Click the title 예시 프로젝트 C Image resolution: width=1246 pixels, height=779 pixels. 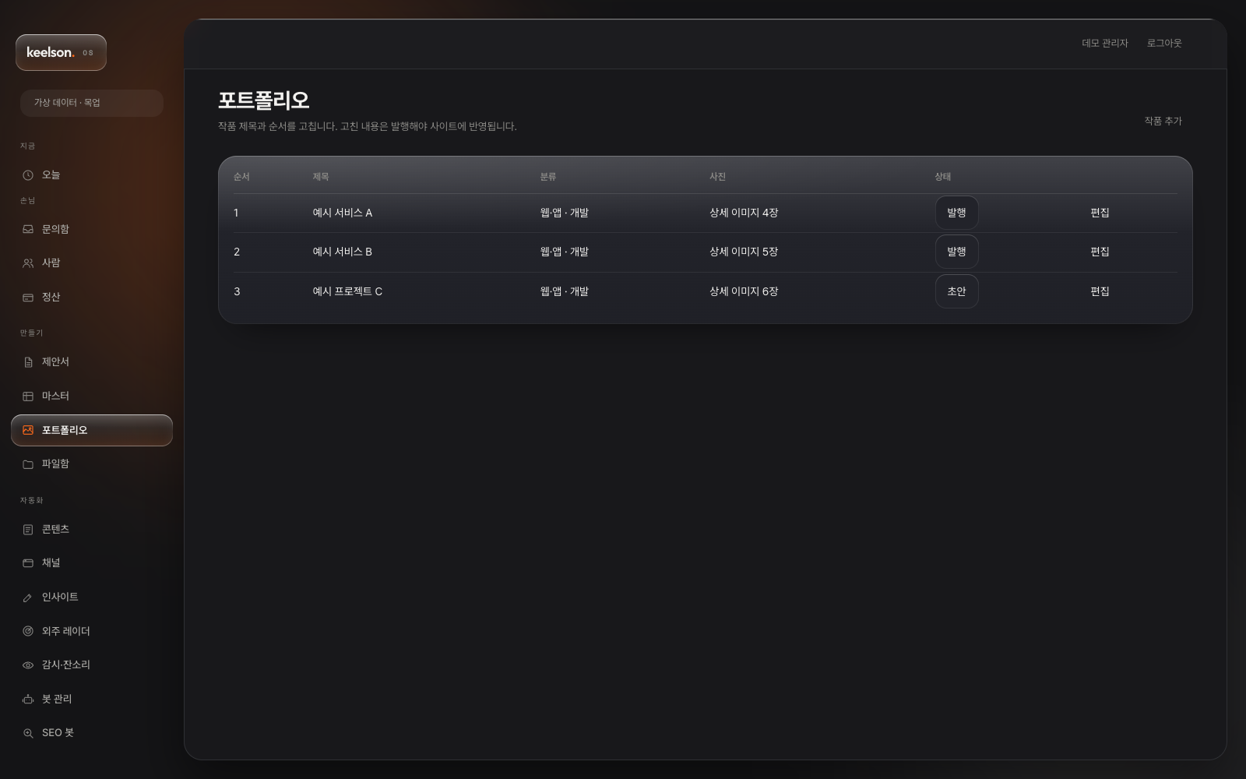coord(347,291)
